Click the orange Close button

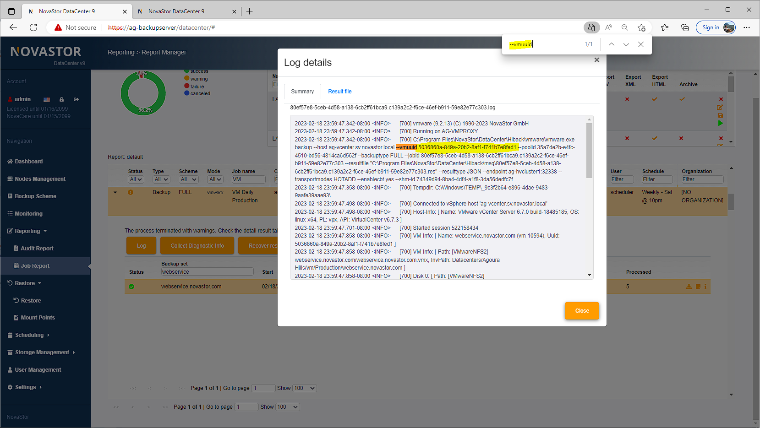(582, 311)
